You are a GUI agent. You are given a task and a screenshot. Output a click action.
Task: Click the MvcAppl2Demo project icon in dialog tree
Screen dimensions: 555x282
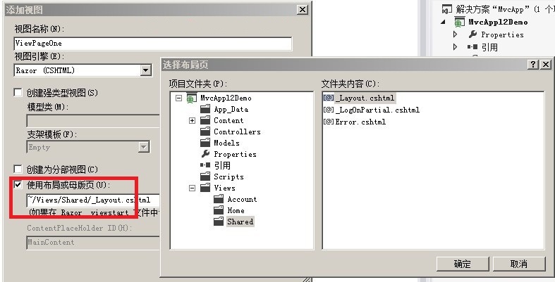pyautogui.click(x=192, y=98)
